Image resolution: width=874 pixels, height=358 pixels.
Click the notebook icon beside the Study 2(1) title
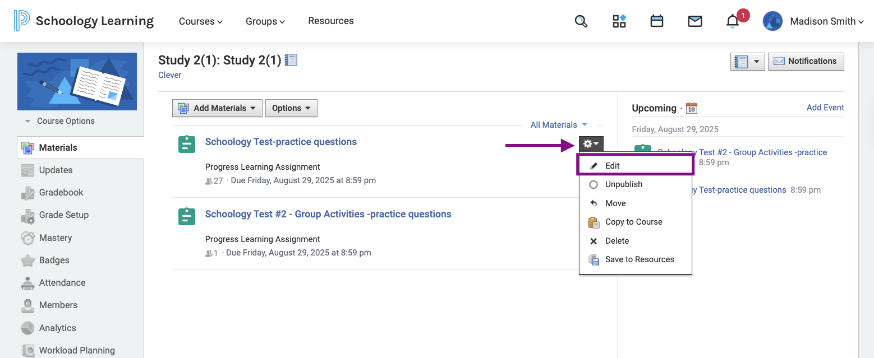(291, 59)
